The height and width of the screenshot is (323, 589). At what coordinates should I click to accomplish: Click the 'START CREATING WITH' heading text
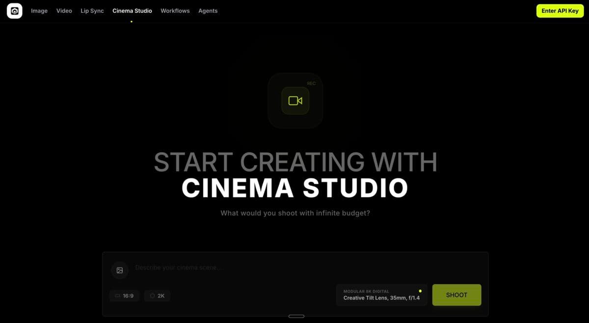[x=295, y=162]
